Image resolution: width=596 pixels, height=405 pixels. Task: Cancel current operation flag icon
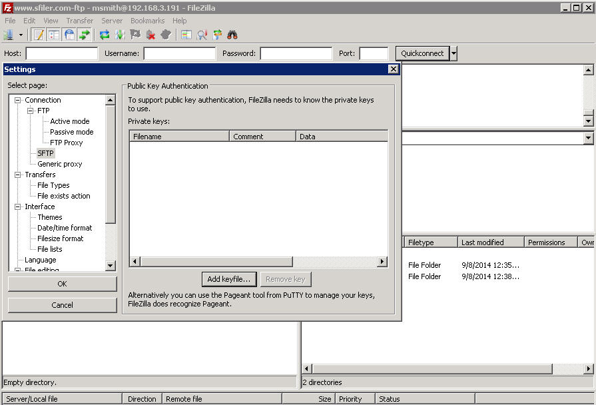pyautogui.click(x=135, y=35)
